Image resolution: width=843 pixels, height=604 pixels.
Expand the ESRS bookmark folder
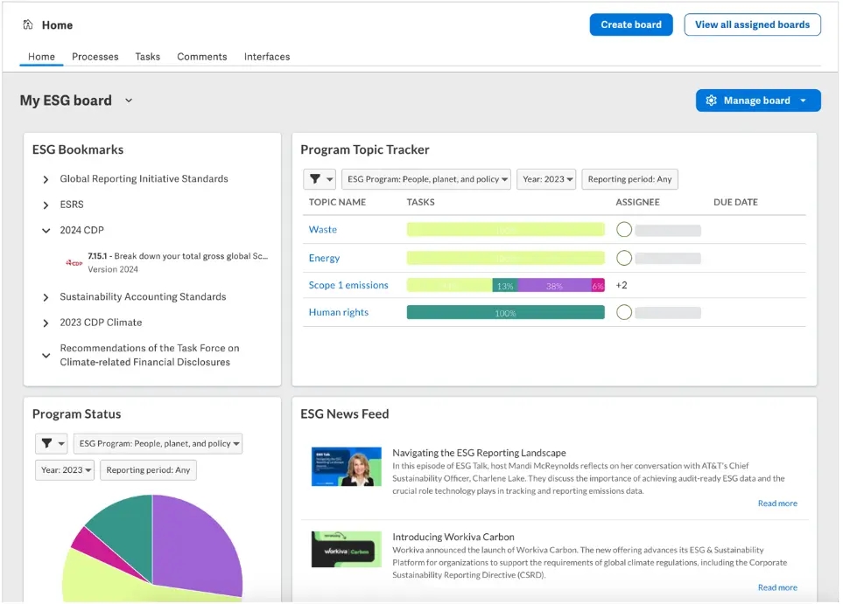(46, 205)
